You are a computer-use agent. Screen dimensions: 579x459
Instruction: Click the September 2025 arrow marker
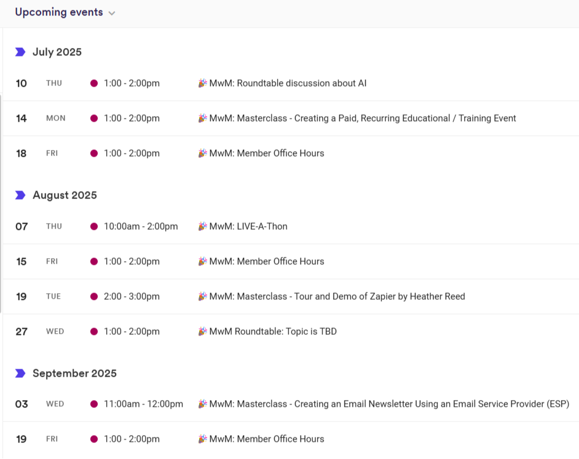coord(20,374)
